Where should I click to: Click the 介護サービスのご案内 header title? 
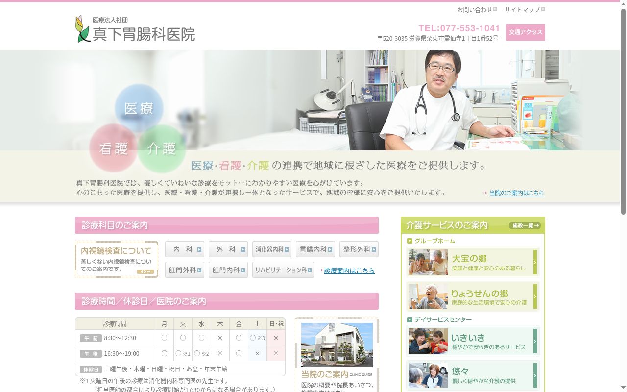pos(447,225)
